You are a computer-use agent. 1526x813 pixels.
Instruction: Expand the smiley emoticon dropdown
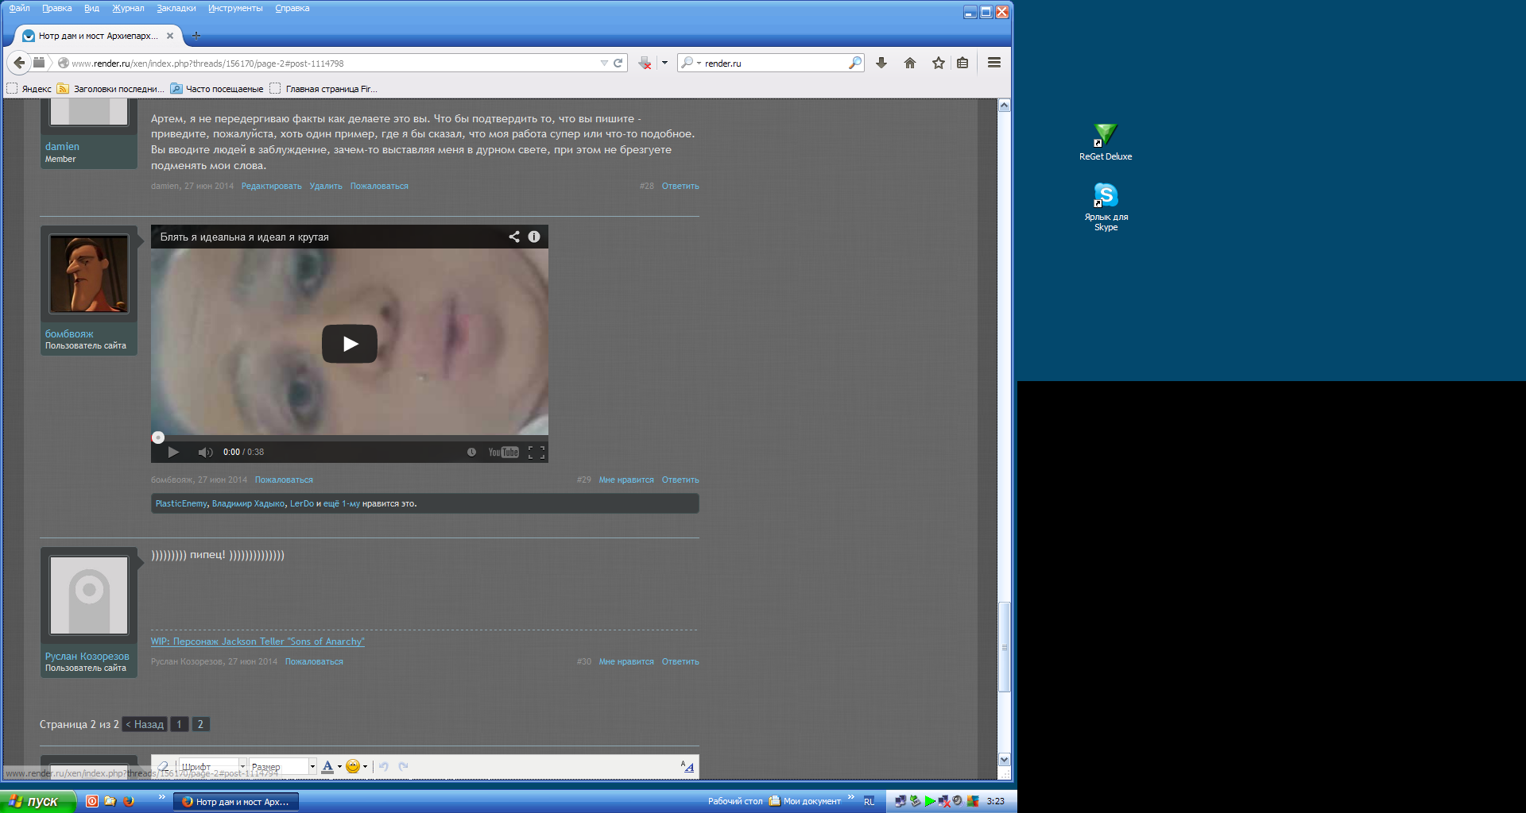coord(365,767)
